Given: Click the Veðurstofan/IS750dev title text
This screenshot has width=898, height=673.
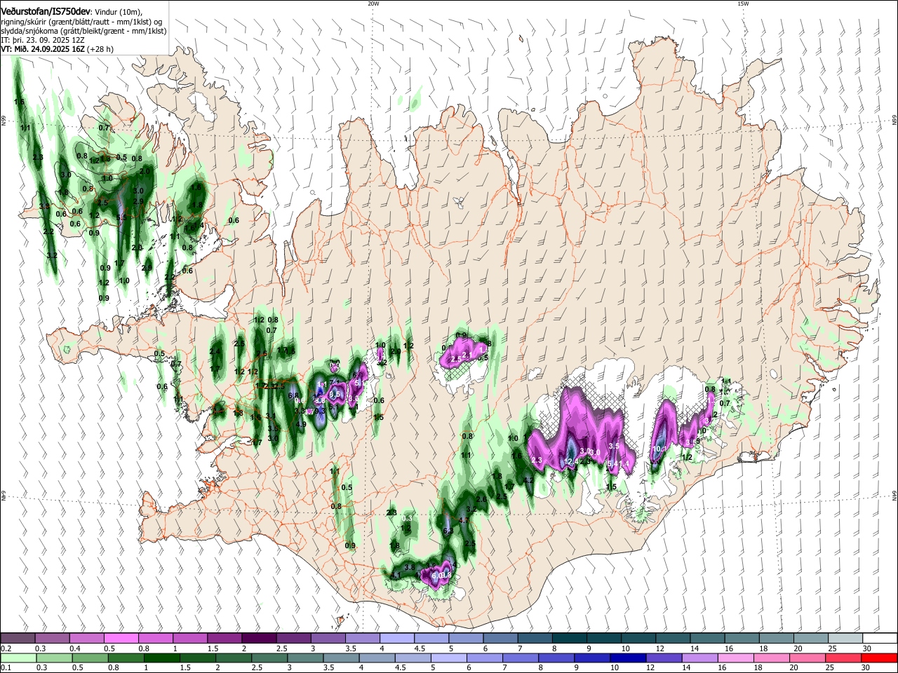Looking at the screenshot, I should coord(46,11).
